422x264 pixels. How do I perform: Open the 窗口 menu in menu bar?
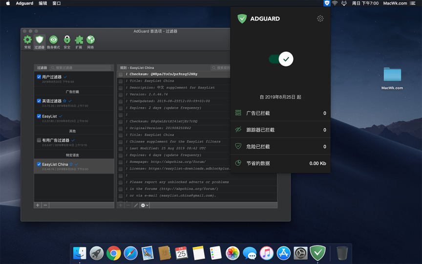pos(57,3)
